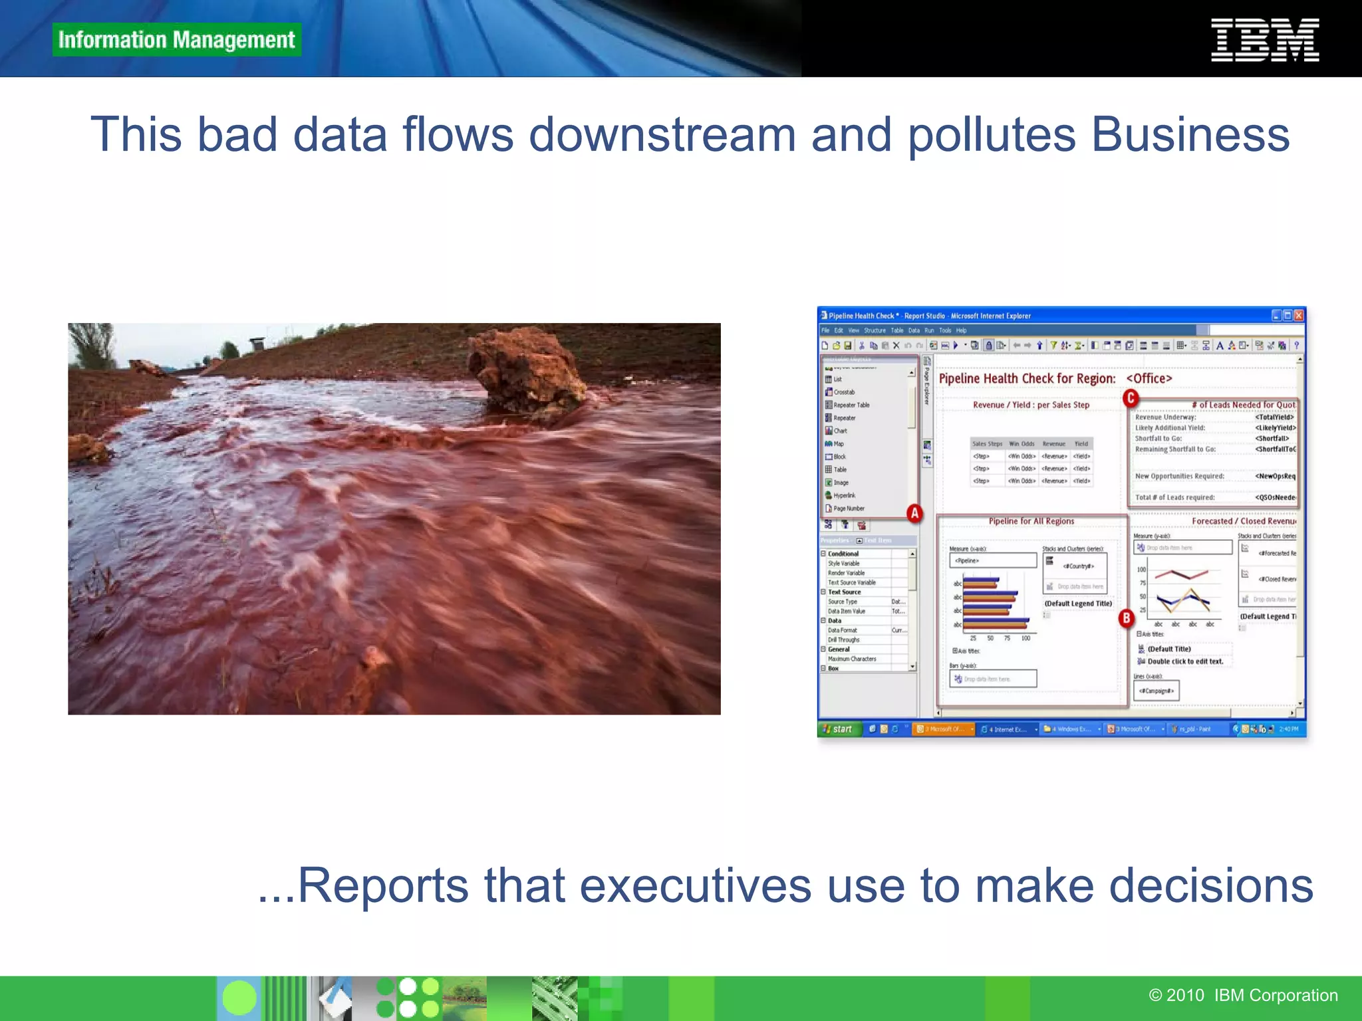Image resolution: width=1362 pixels, height=1021 pixels.
Task: Click the blue Run report play icon
Action: click(x=956, y=345)
